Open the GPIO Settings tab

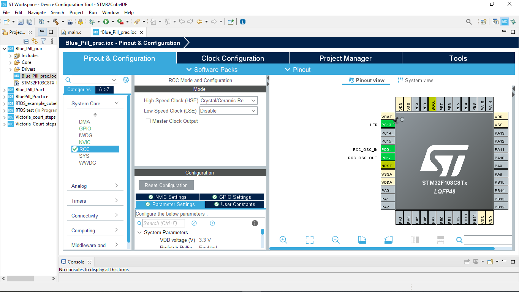pos(232,197)
